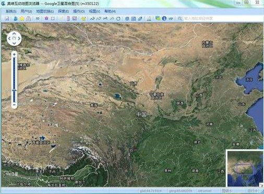Screen dimensions: 264x194
Task: Open the 系统(S) menu
Action: tap(11, 11)
